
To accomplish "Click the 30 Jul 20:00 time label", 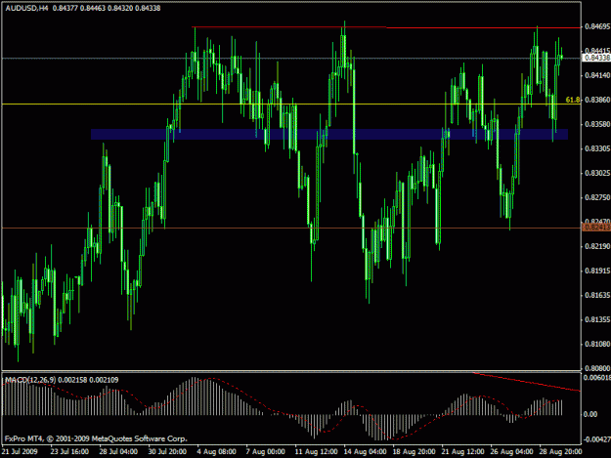I will [x=167, y=452].
